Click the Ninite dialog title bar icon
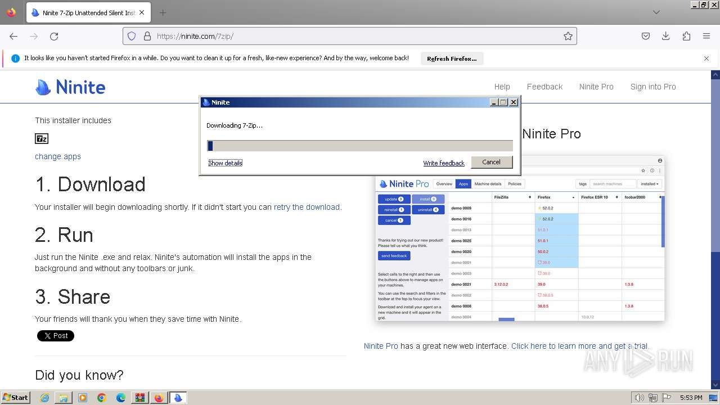The height and width of the screenshot is (405, 720). pyautogui.click(x=206, y=102)
